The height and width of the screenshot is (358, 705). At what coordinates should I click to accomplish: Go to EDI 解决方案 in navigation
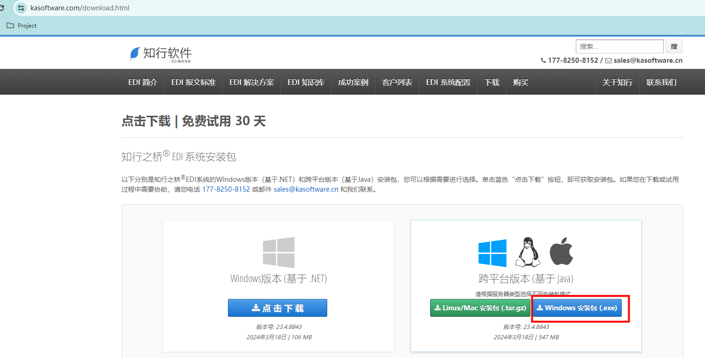(x=251, y=82)
